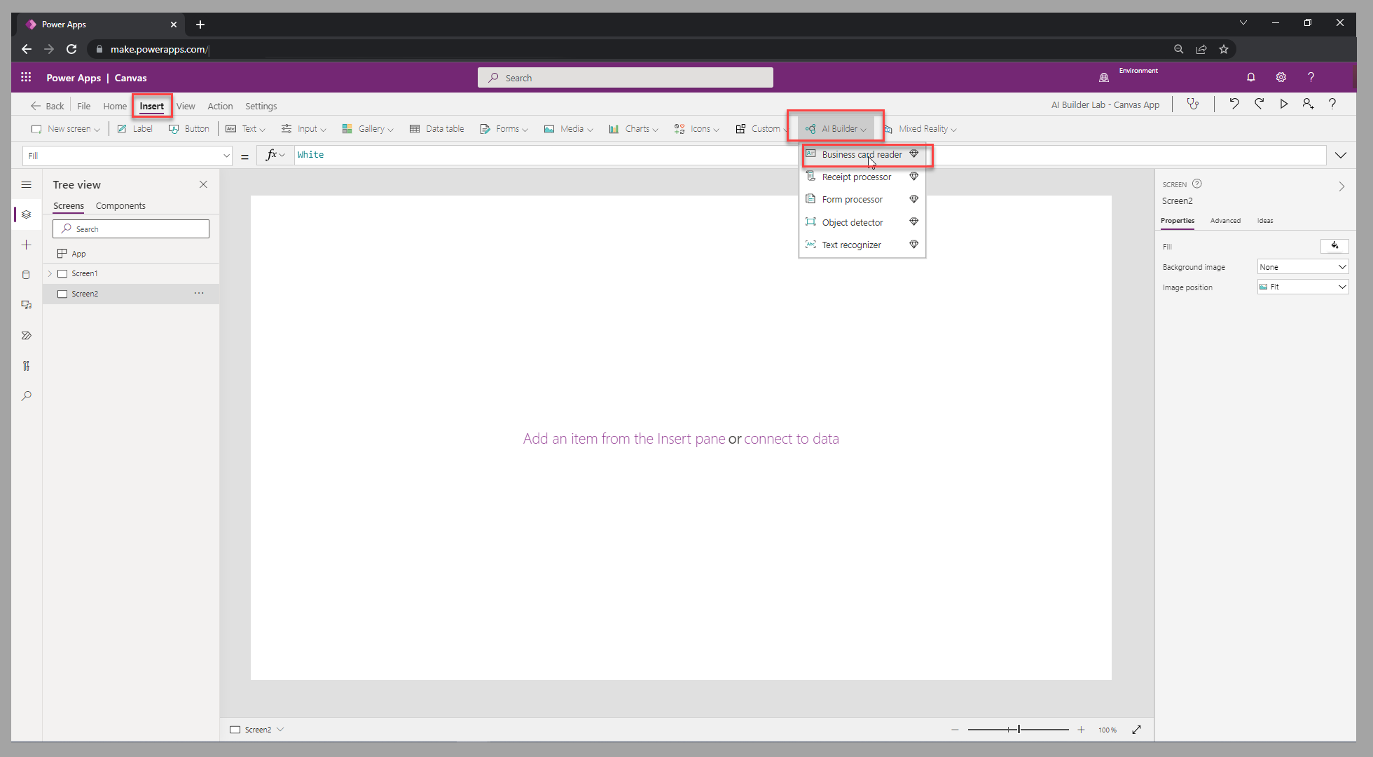Select the app checker stethoscope icon
Screen dimensions: 1373x757
(1193, 104)
